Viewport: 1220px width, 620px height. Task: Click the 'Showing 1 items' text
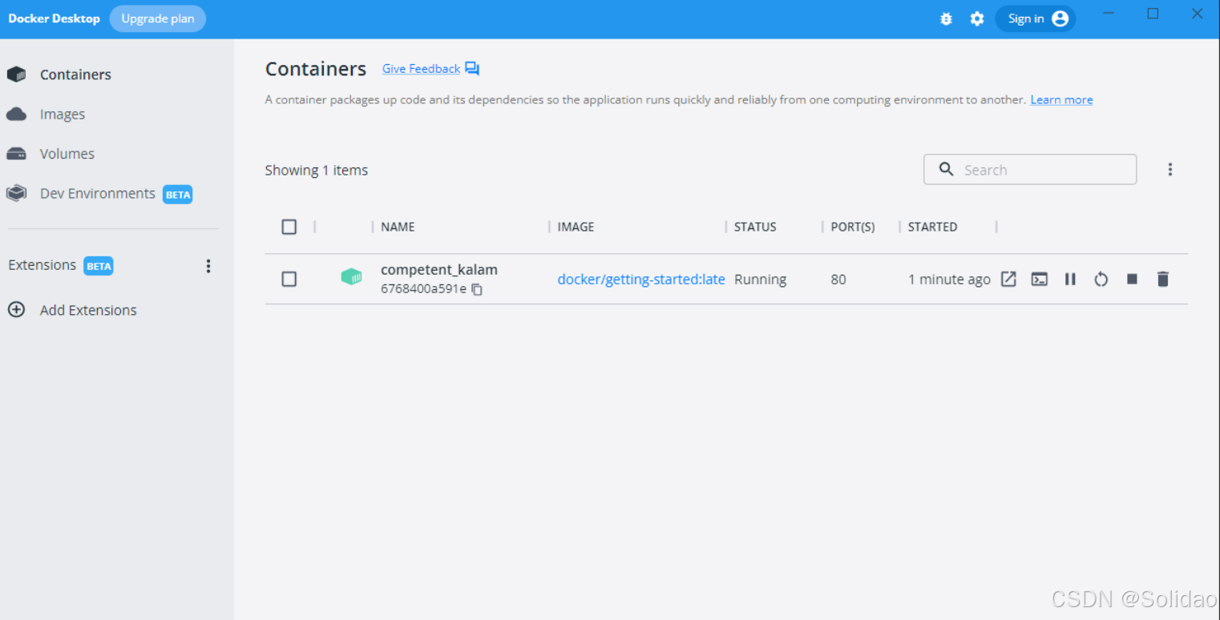(317, 170)
